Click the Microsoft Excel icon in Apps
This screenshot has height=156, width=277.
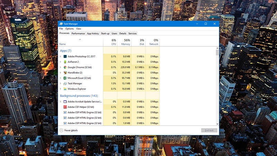pyautogui.click(x=65, y=78)
